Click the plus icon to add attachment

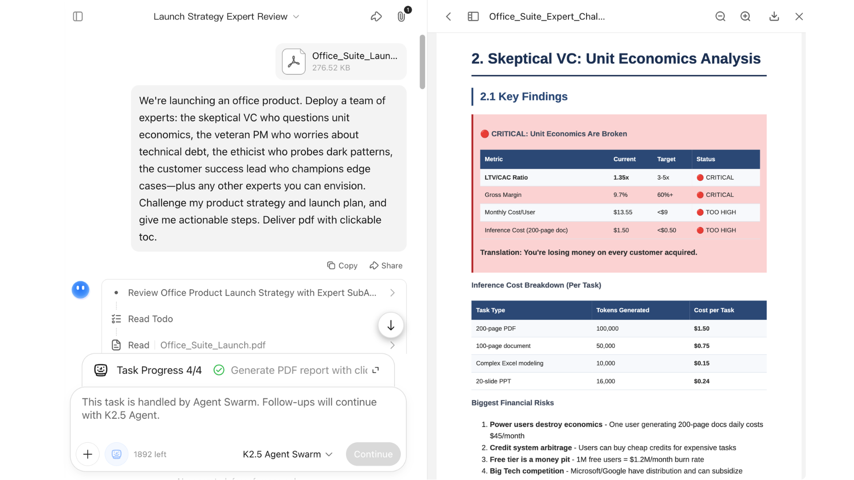pyautogui.click(x=88, y=454)
